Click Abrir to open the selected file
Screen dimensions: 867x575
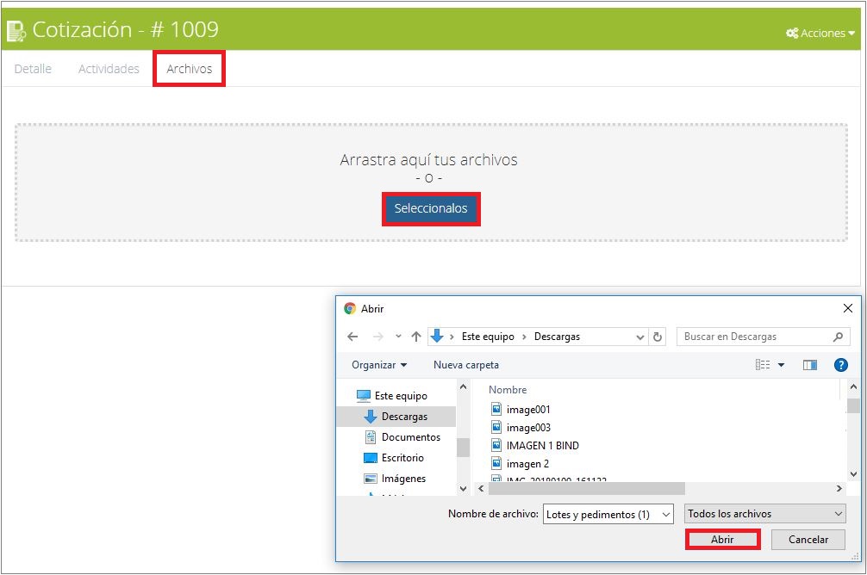tap(722, 540)
